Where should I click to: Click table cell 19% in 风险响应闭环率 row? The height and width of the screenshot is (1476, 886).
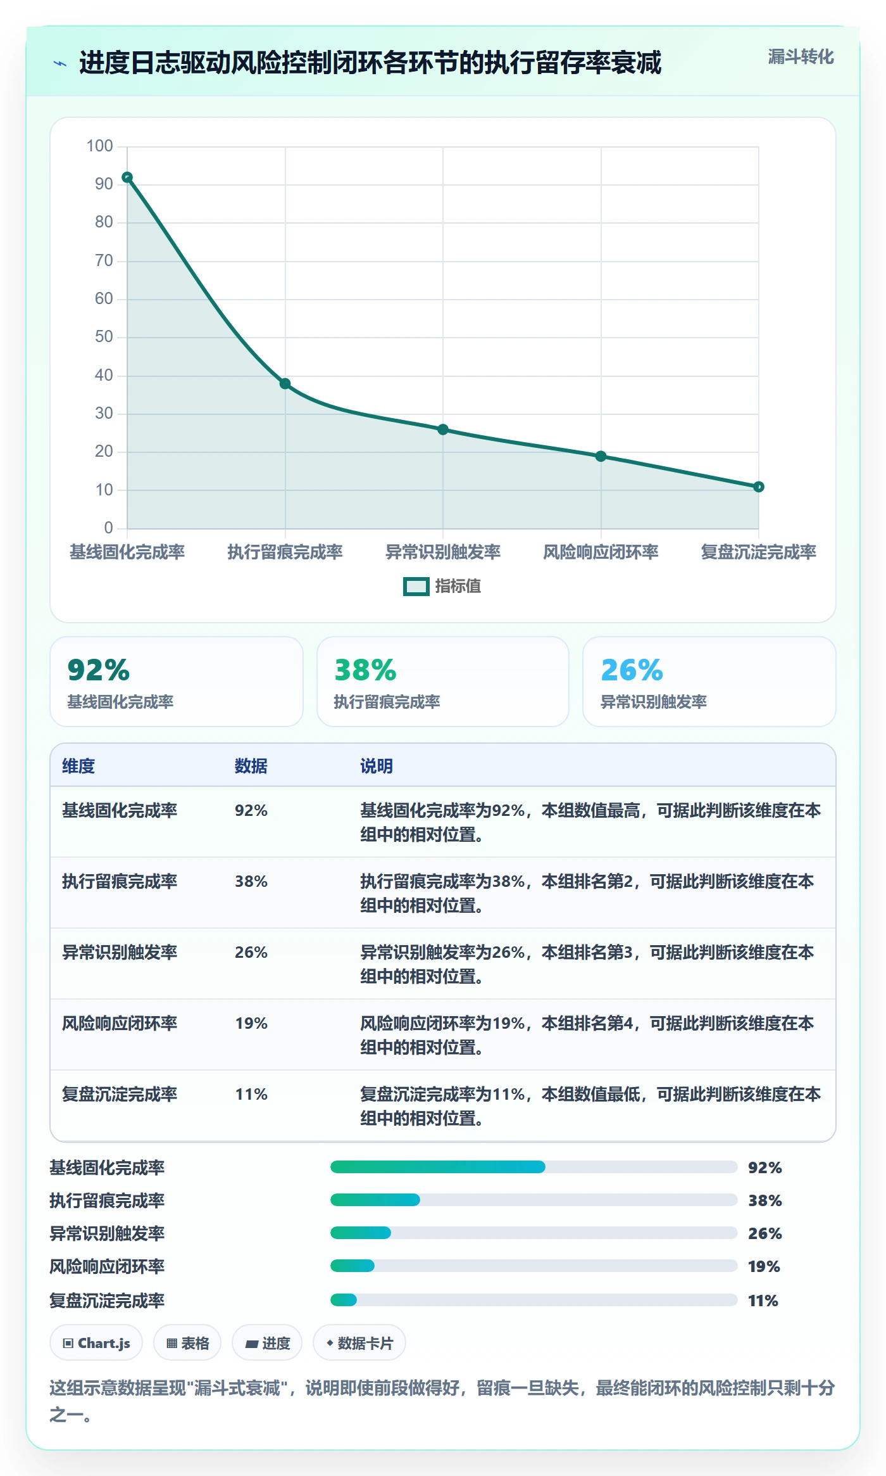pos(251,1023)
